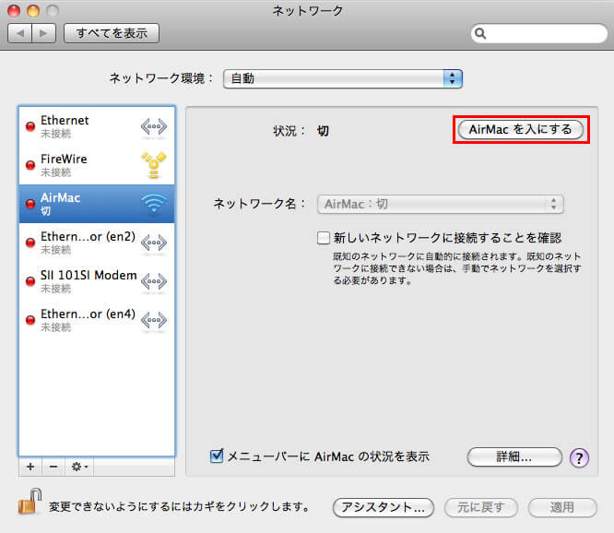Click the padlock icon to prevent changes
This screenshot has width=614, height=533.
pyautogui.click(x=30, y=502)
